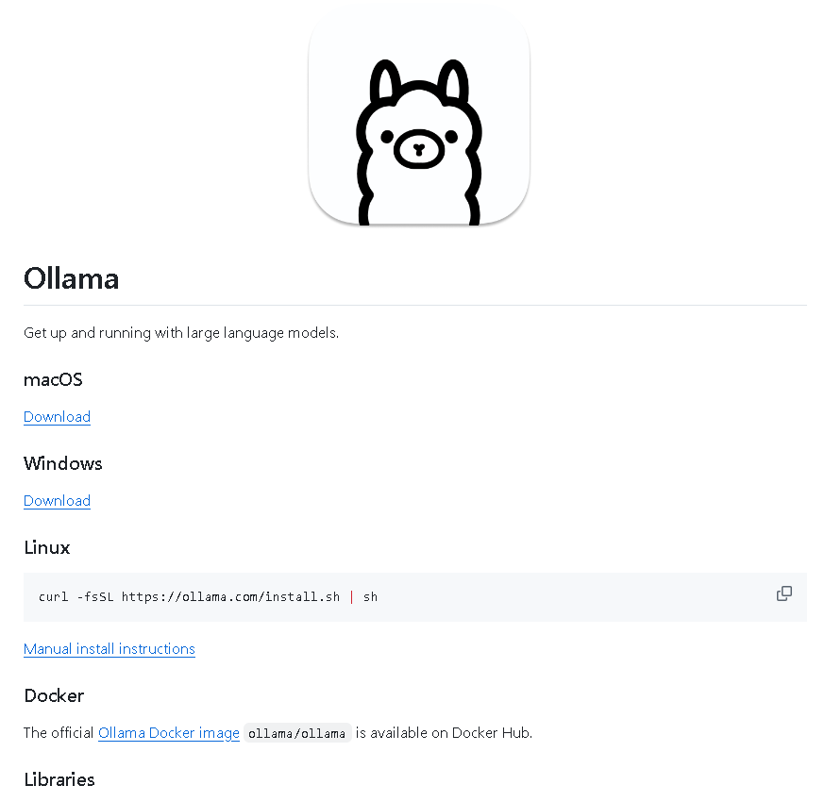
Task: Click inside the curl command code block
Action: coord(415,597)
